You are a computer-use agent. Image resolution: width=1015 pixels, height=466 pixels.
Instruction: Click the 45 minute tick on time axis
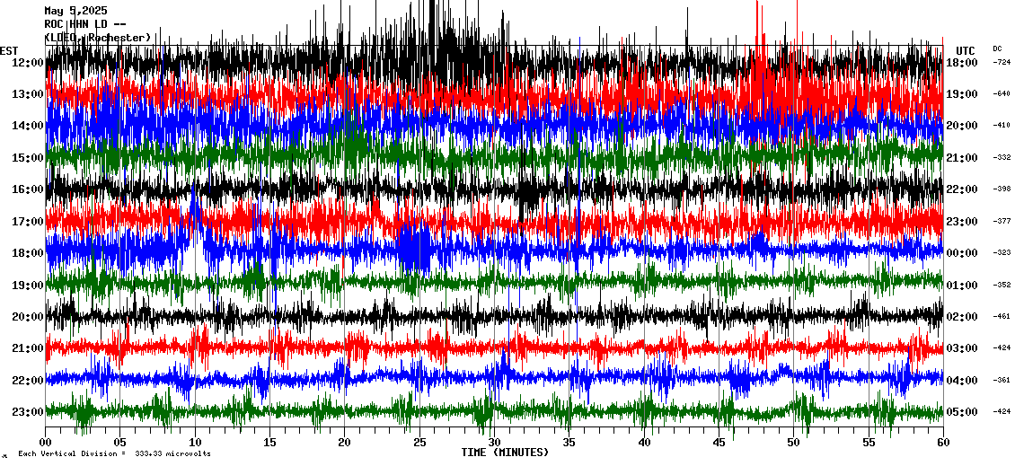click(x=718, y=443)
